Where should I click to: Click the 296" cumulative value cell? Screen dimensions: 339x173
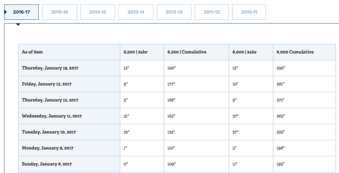coord(304,68)
